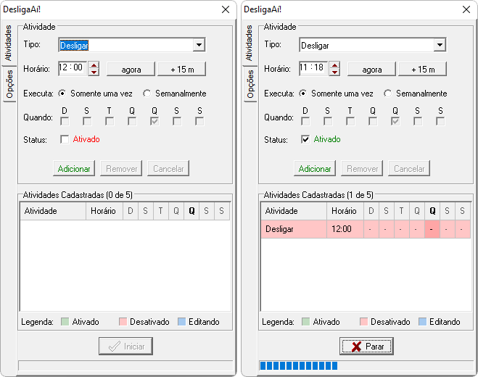Enable the Ativado checkbox in left window
Viewport: 478px width, 377px height.
coord(65,139)
